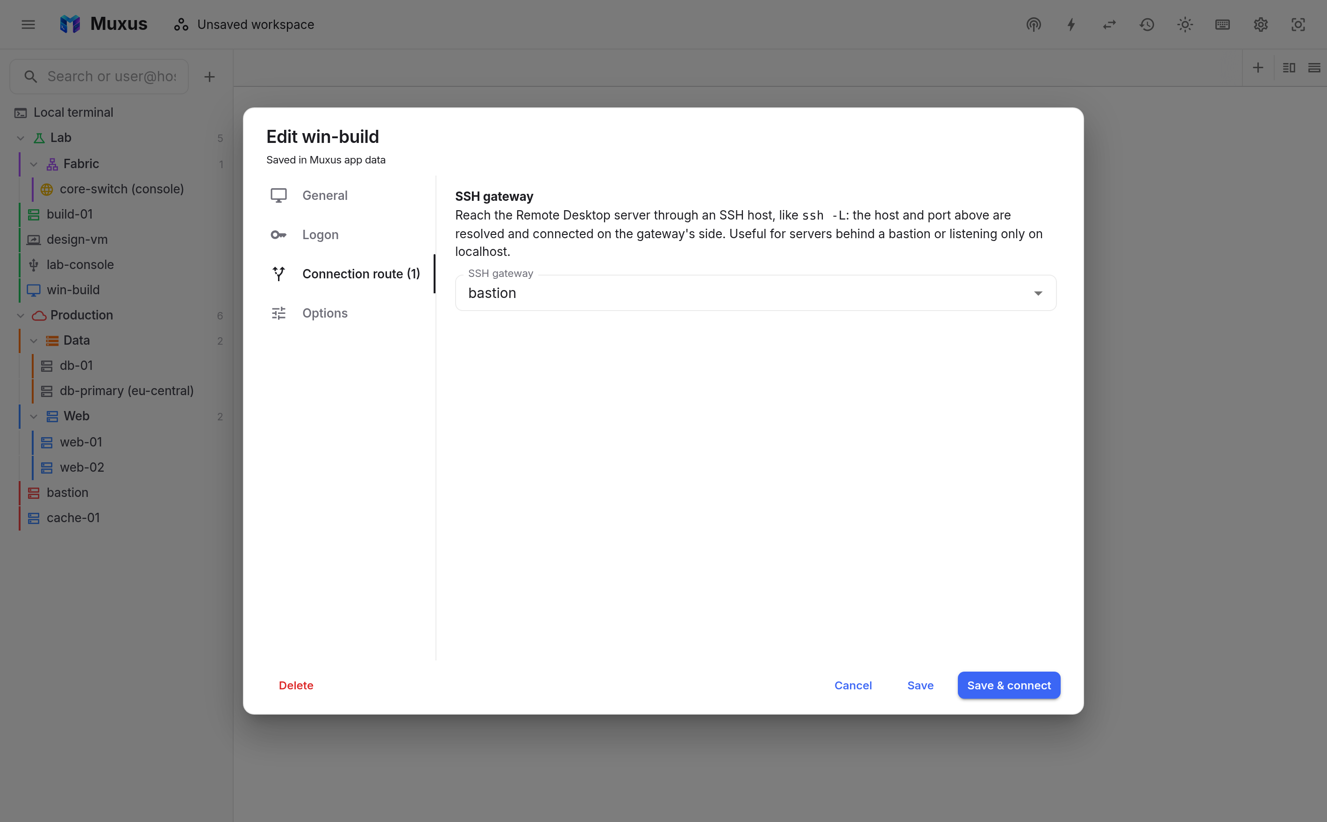Collapse the Data folder
This screenshot has height=822, width=1327.
coord(34,341)
